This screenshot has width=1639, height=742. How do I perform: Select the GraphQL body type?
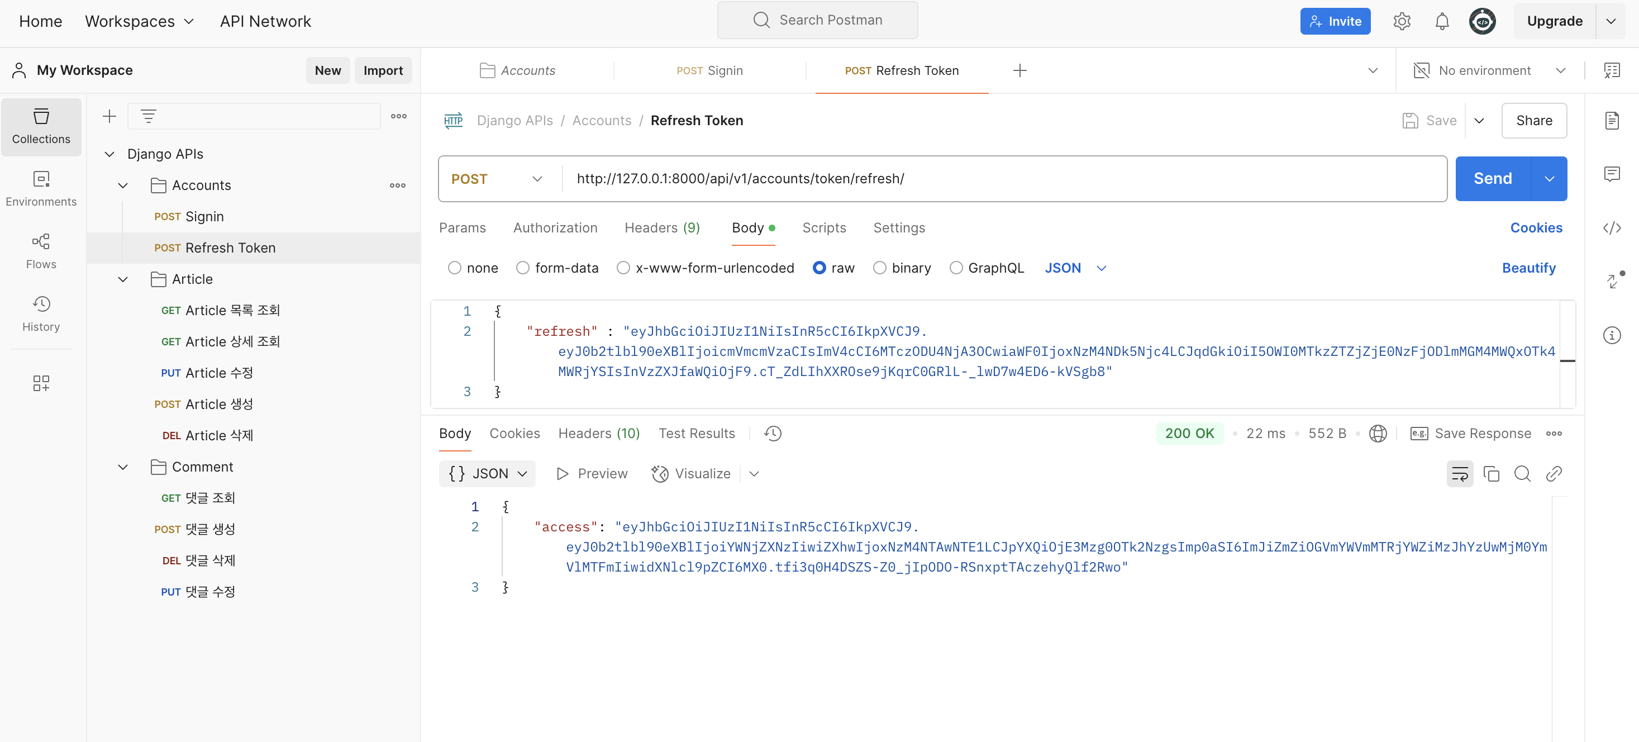coord(956,268)
